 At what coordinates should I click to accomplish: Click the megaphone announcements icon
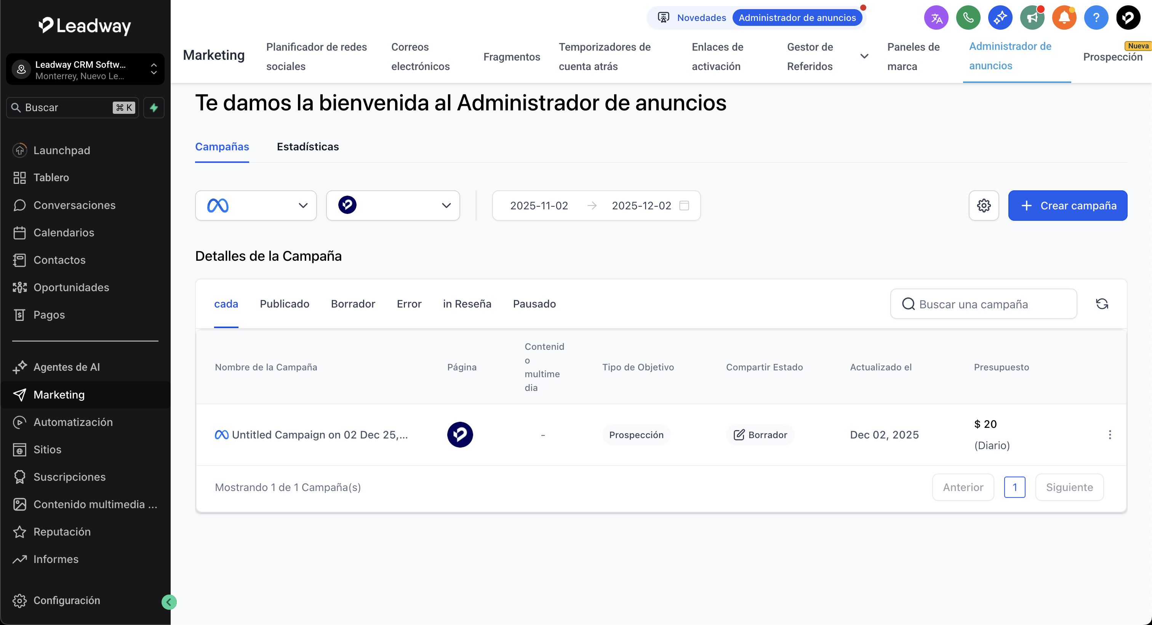point(1032,18)
